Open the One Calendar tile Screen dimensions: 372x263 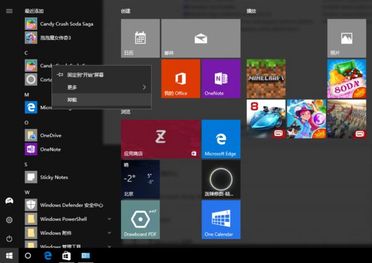click(221, 220)
